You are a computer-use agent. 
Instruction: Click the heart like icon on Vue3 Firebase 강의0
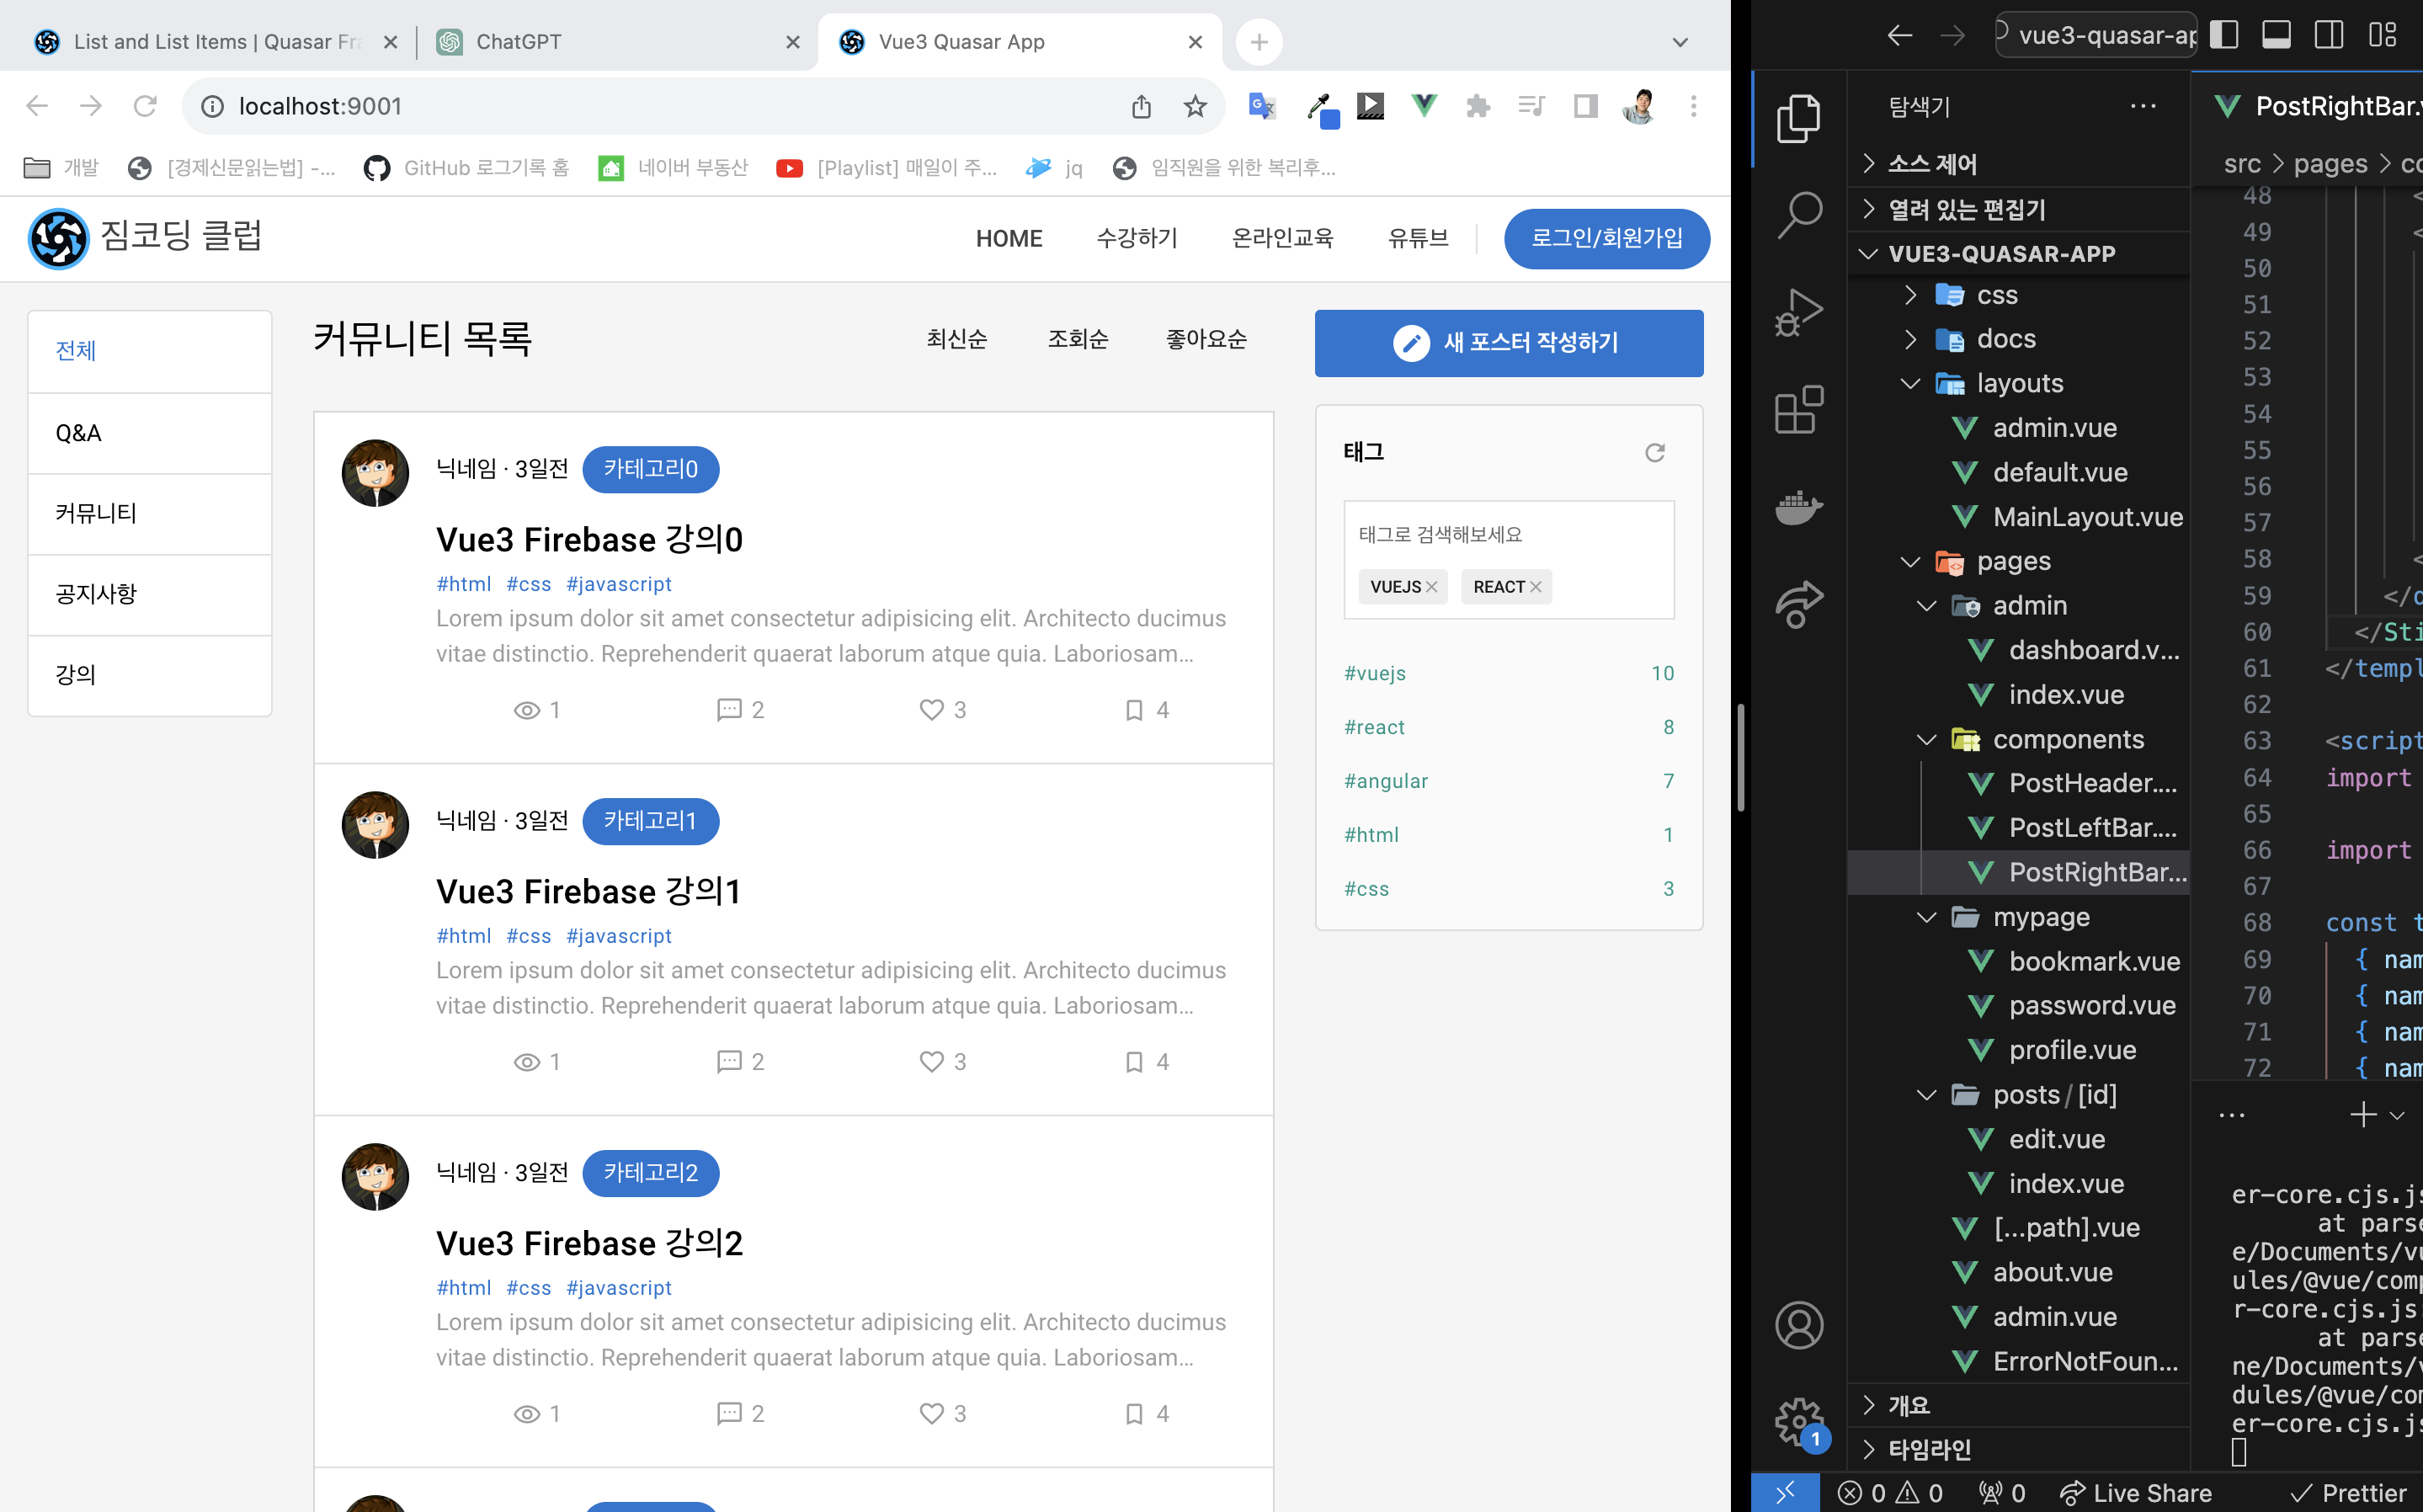(931, 710)
